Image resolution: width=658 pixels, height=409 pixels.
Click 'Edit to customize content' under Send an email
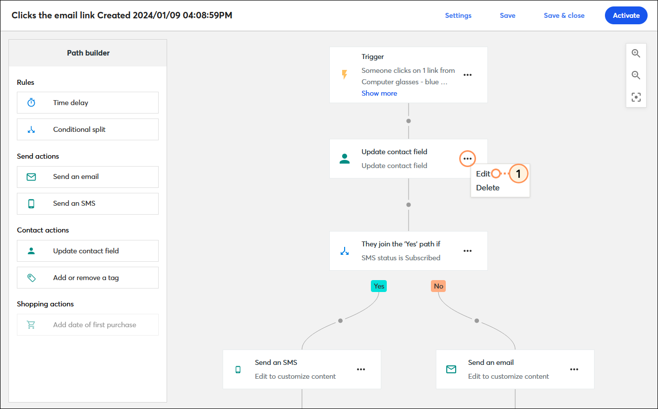click(x=508, y=376)
